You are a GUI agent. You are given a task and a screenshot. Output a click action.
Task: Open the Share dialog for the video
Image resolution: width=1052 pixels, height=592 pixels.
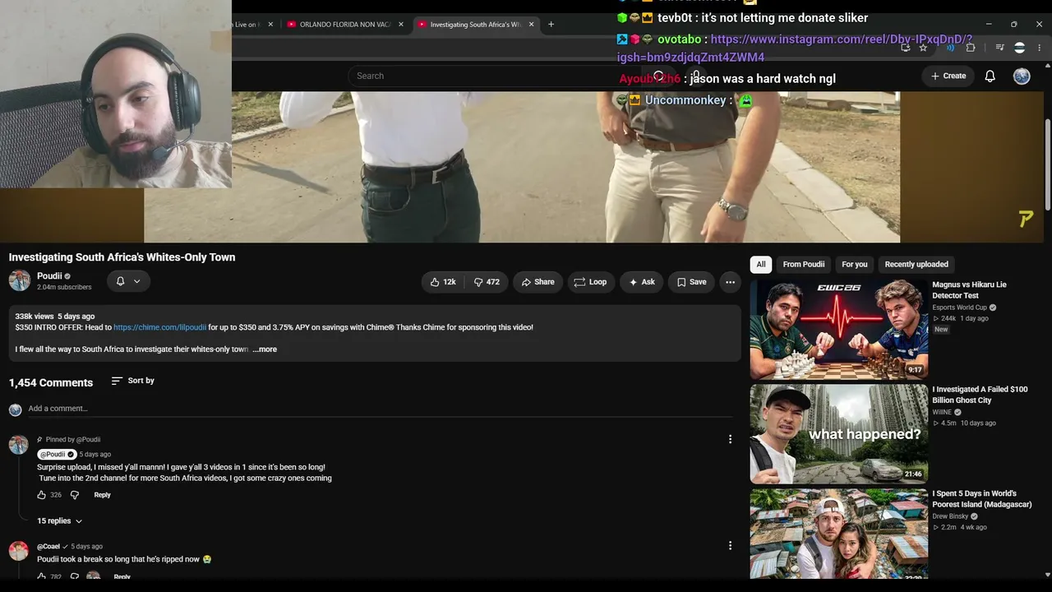point(538,282)
